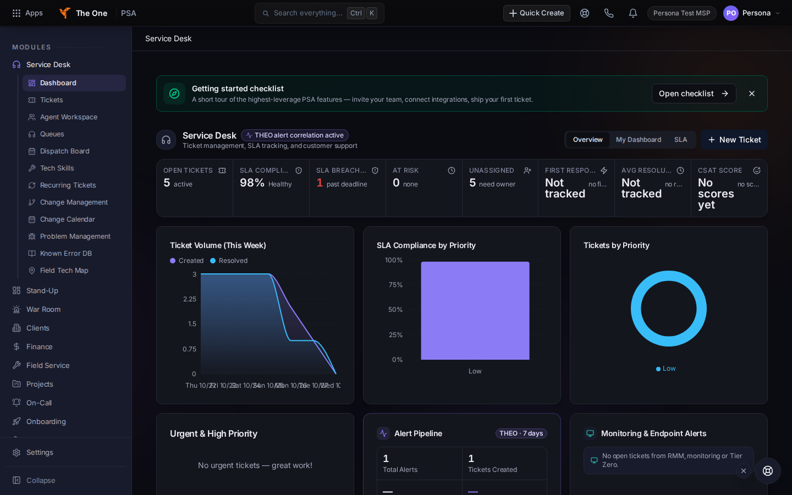Open the floating help widget button
Screen dimensions: 792x495
coord(768,471)
